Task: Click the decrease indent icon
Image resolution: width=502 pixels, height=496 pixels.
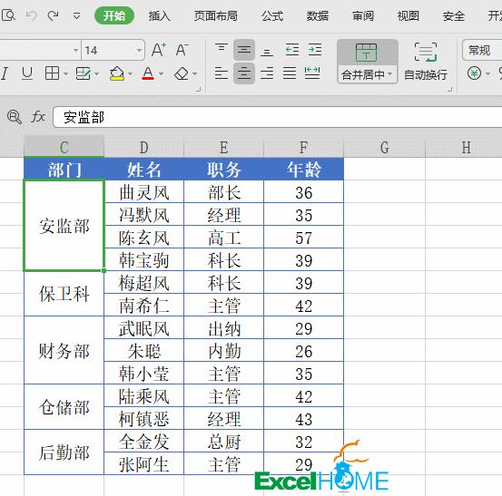Action: (x=292, y=50)
